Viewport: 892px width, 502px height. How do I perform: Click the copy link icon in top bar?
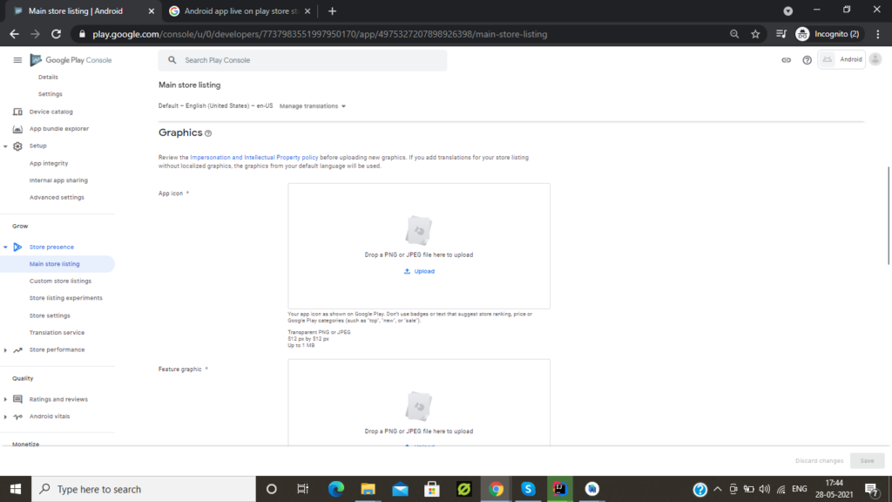pyautogui.click(x=785, y=60)
